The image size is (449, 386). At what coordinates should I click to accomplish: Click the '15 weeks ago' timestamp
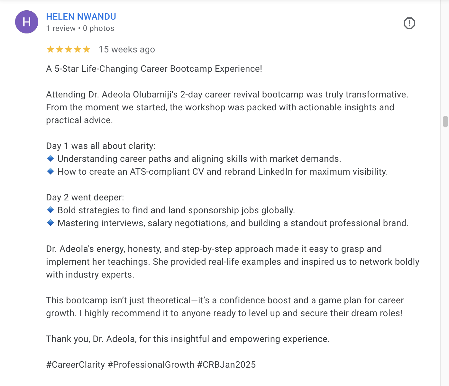(x=127, y=49)
